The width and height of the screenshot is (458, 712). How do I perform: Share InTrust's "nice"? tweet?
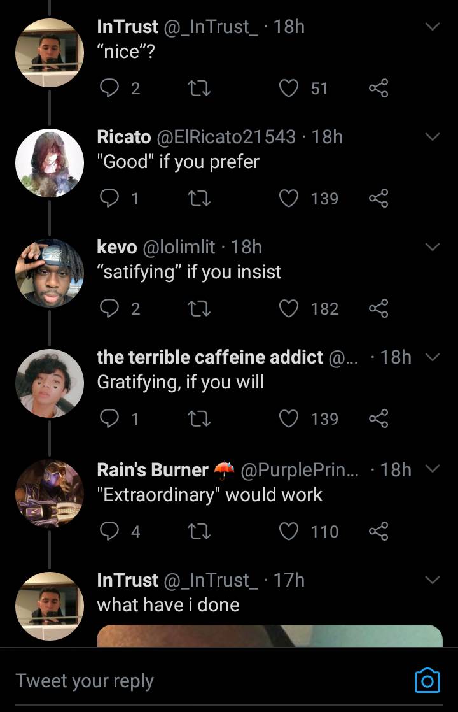tap(378, 88)
